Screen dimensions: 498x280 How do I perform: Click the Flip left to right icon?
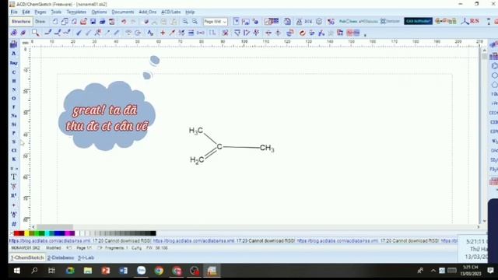[268, 33]
